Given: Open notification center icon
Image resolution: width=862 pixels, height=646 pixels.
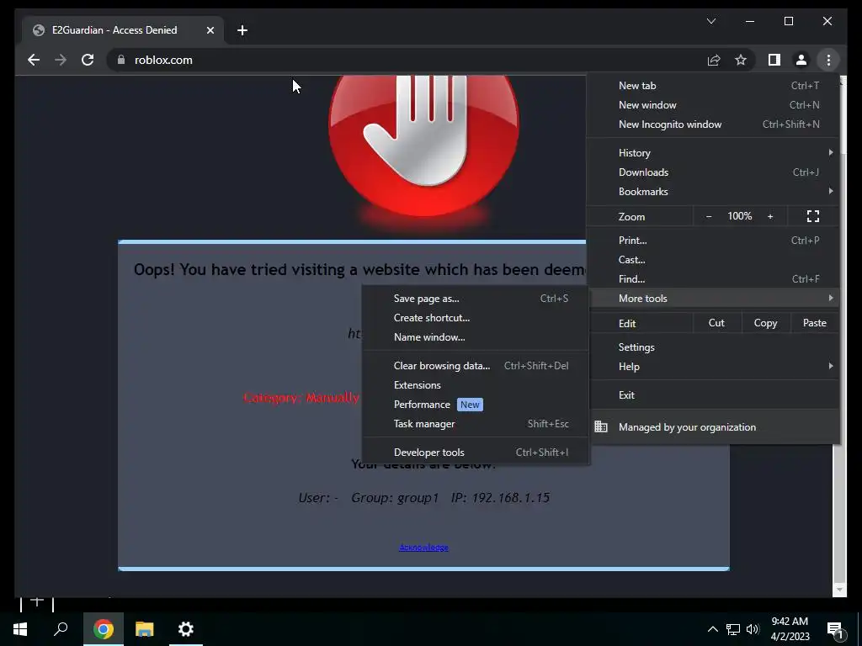Looking at the screenshot, I should [x=836, y=630].
